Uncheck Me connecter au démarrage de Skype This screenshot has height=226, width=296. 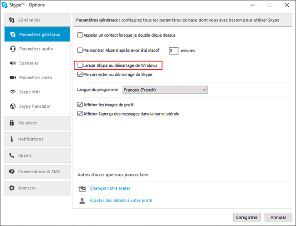[x=80, y=75]
